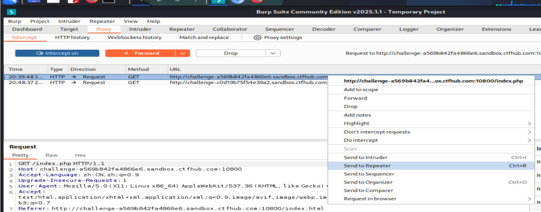
Task: Open the Drop button dropdown arrow
Action: [273, 53]
